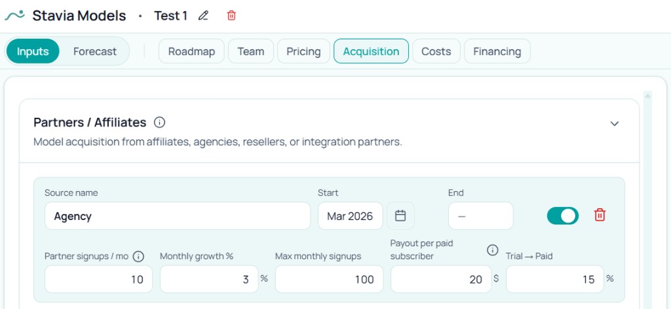The height and width of the screenshot is (309, 671).
Task: Click the empty End date field
Action: [480, 216]
